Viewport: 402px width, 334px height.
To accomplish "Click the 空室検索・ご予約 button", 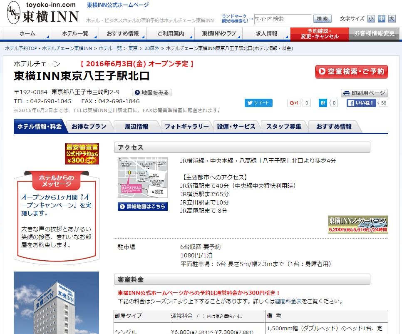I will (x=352, y=72).
